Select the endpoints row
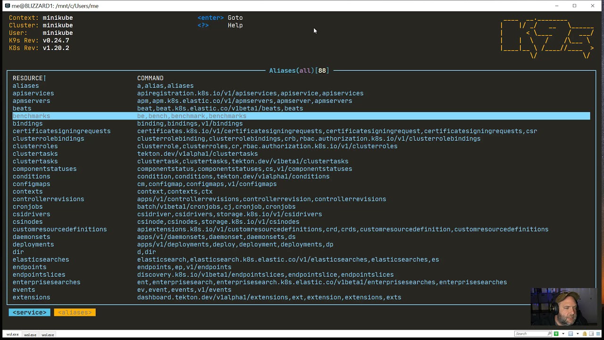The width and height of the screenshot is (604, 340). click(x=301, y=267)
